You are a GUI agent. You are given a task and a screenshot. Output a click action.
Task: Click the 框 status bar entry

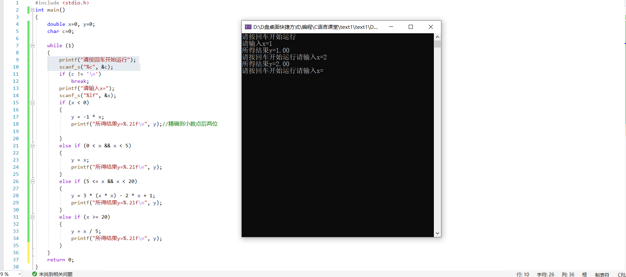tap(585, 274)
